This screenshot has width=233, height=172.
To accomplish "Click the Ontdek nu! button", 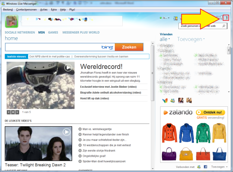I will pos(211,112).
